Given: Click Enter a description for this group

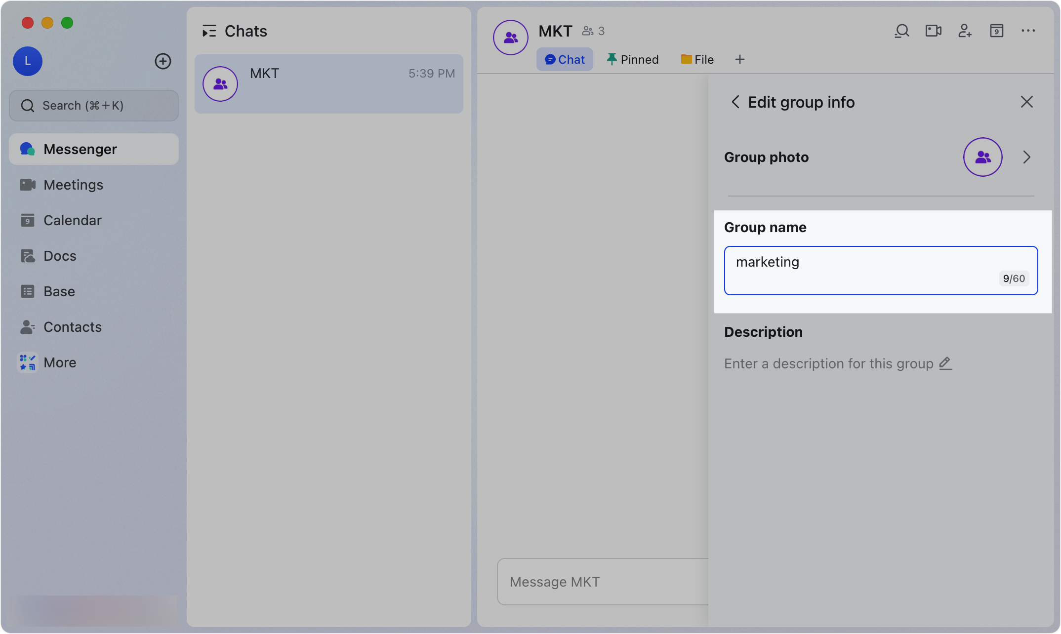Looking at the screenshot, I should click(x=829, y=363).
